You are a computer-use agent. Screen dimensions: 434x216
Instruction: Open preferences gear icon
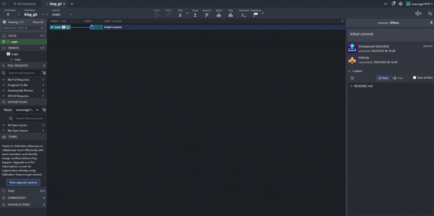pos(401,4)
